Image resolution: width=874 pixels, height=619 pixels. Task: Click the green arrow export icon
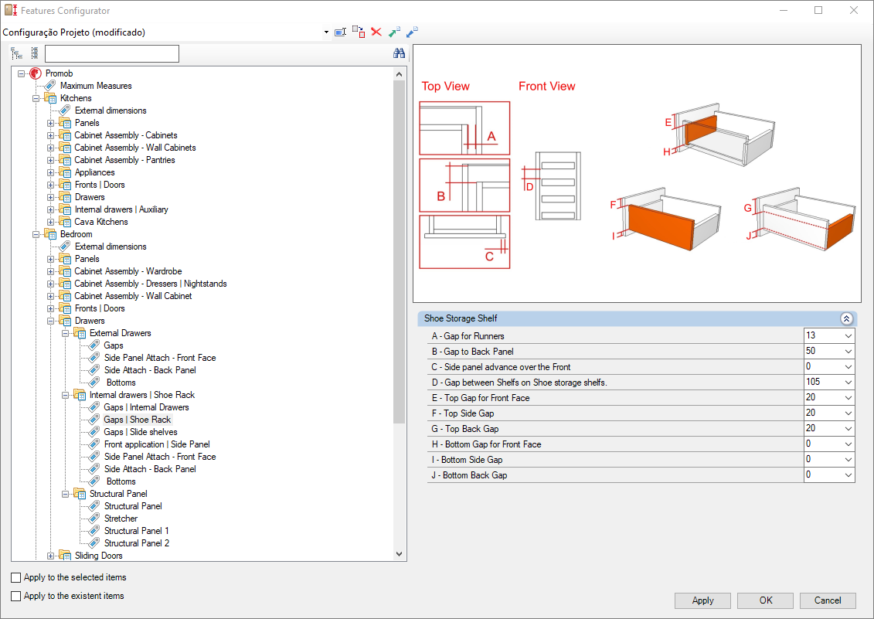coord(394,32)
